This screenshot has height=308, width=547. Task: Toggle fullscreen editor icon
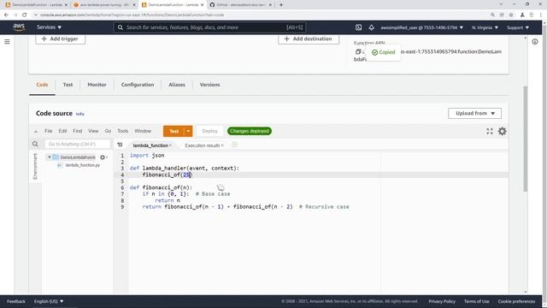coord(490,131)
